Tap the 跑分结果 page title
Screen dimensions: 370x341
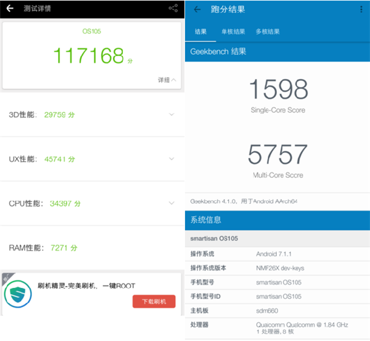point(228,9)
